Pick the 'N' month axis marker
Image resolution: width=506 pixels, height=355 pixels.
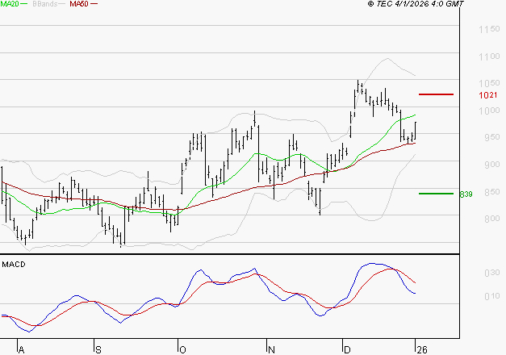pos(271,349)
